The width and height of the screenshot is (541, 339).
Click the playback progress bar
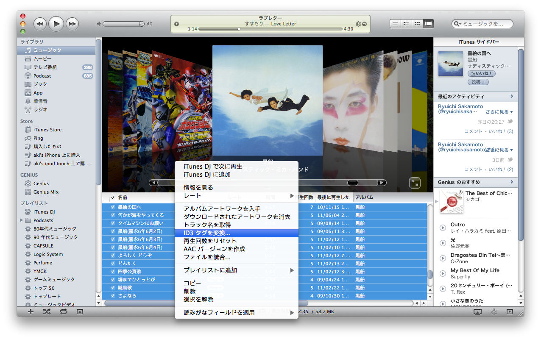pyautogui.click(x=270, y=29)
